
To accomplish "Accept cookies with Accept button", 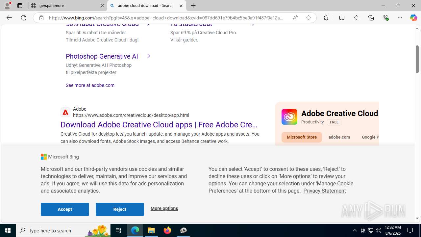I will 65,209.
